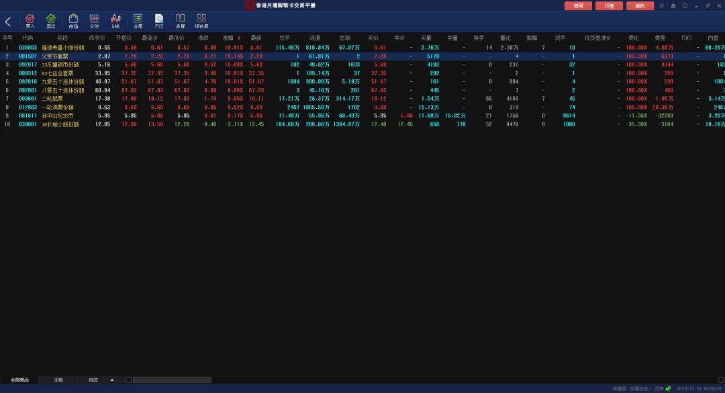Click the horizontal scrollbar right arrow
Viewport: 725px width, 393px height.
(721, 380)
